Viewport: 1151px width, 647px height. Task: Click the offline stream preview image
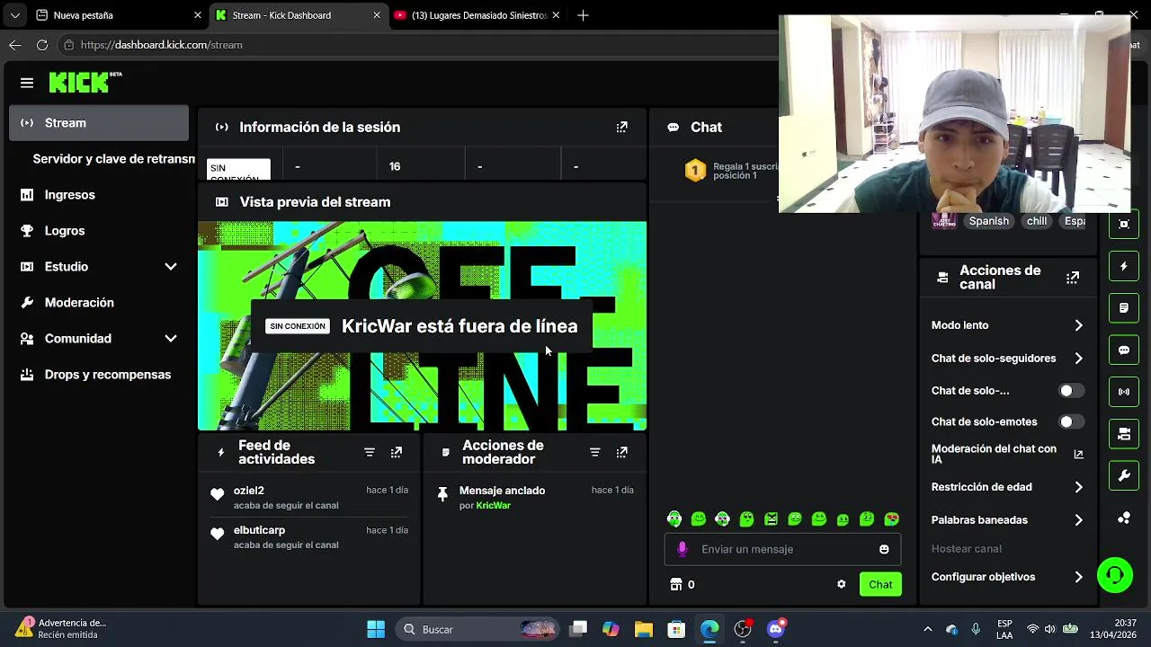coord(422,326)
